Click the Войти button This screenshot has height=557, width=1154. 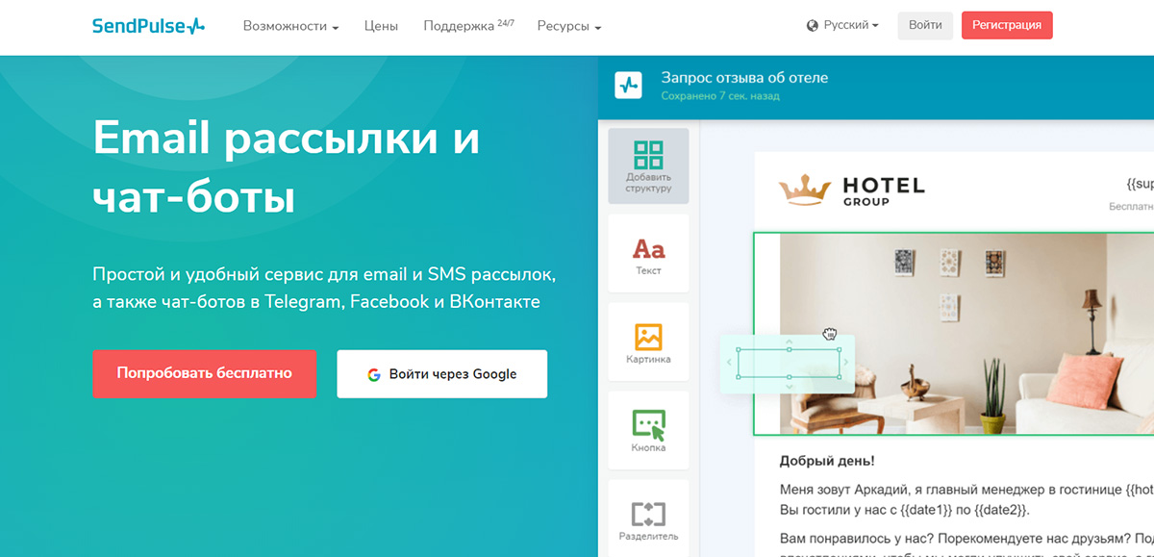click(x=925, y=25)
